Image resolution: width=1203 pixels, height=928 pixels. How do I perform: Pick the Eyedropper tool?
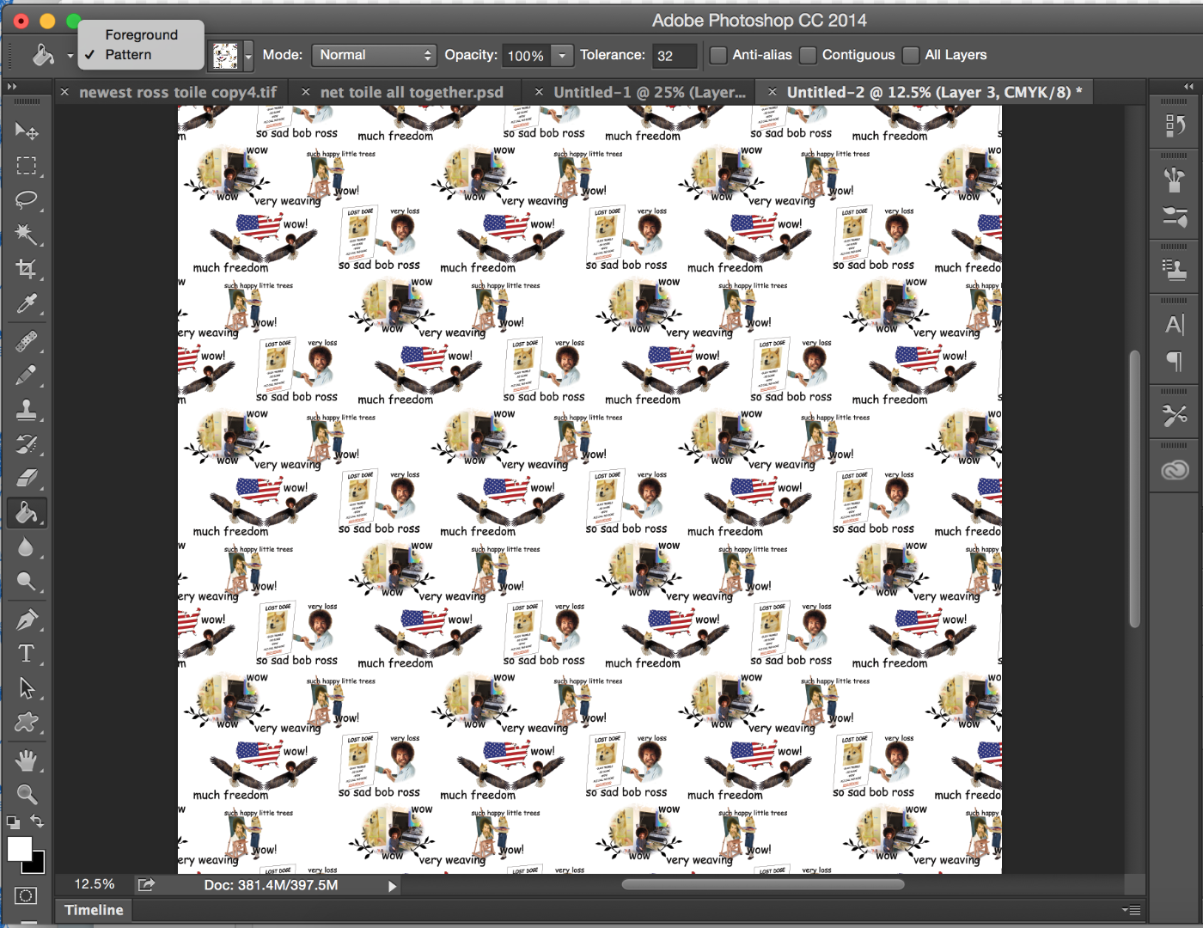click(27, 304)
